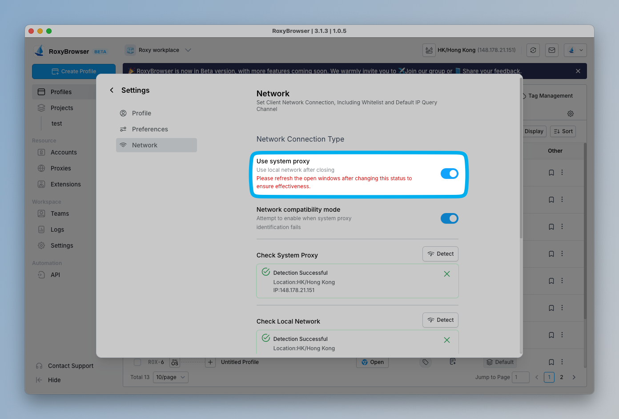Go to the next page arrow
Image resolution: width=619 pixels, height=419 pixels.
click(574, 377)
